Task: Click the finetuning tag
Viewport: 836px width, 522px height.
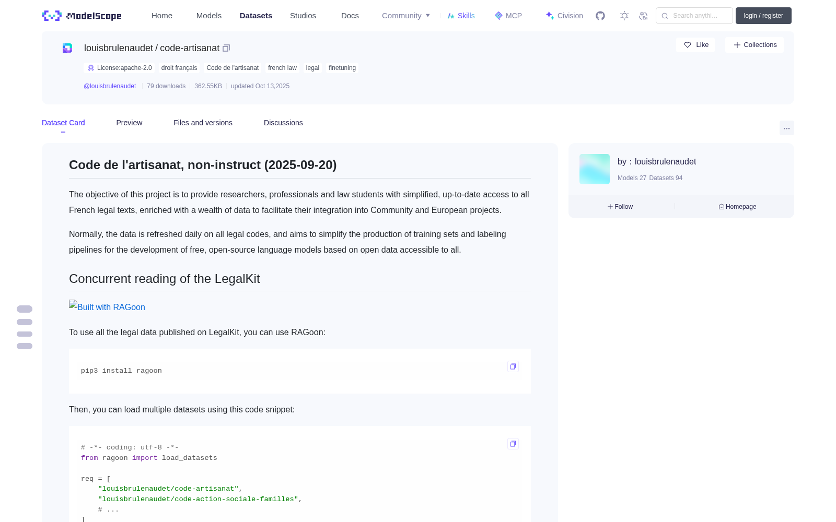Action: tap(342, 68)
